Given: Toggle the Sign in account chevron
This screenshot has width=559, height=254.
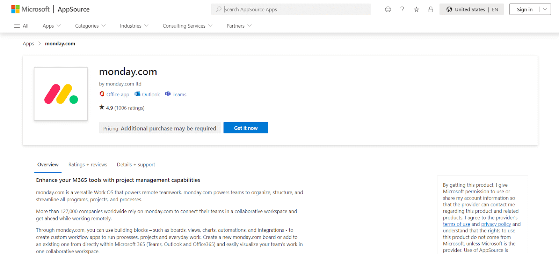Looking at the screenshot, I should pyautogui.click(x=544, y=9).
